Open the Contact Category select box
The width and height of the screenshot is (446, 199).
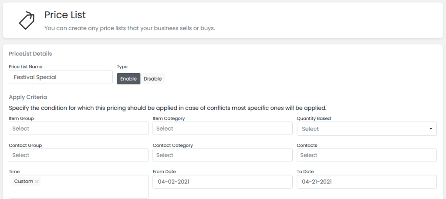(x=223, y=155)
